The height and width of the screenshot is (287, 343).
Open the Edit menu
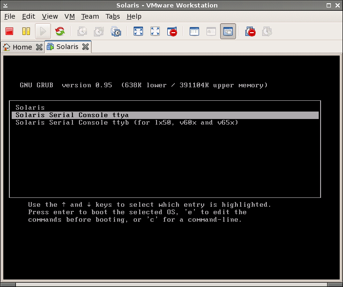tap(29, 16)
